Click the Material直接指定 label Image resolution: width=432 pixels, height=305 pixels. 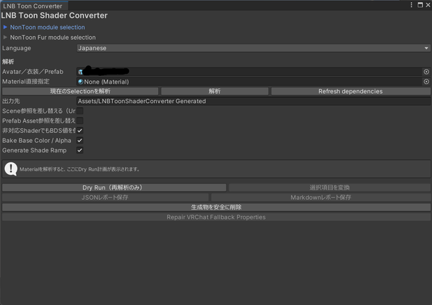click(26, 81)
